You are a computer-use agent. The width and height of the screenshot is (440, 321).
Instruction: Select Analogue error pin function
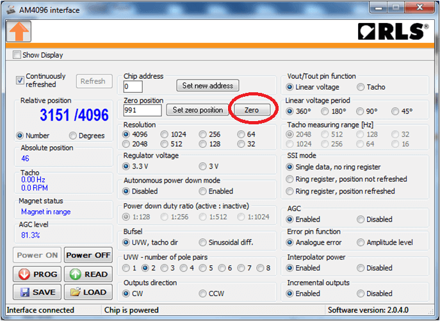(314, 242)
